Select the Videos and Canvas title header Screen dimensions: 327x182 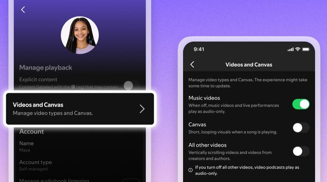[249, 65]
